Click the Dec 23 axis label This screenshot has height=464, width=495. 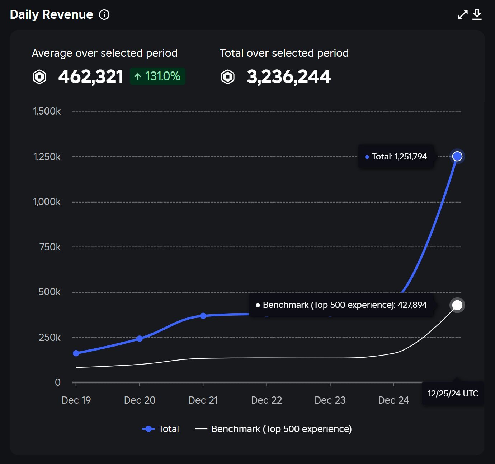[330, 400]
